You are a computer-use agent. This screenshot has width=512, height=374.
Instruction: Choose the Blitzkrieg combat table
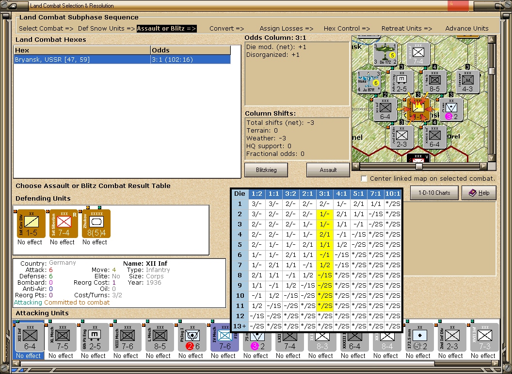point(266,170)
